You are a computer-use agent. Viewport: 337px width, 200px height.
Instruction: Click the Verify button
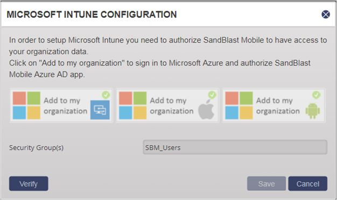tap(29, 184)
